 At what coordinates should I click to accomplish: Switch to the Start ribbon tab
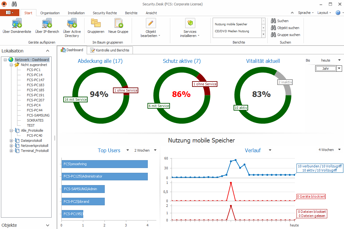[28, 13]
